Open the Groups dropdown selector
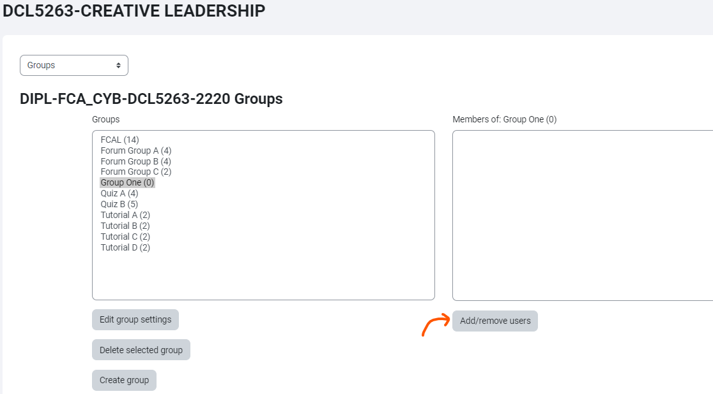 coord(74,65)
